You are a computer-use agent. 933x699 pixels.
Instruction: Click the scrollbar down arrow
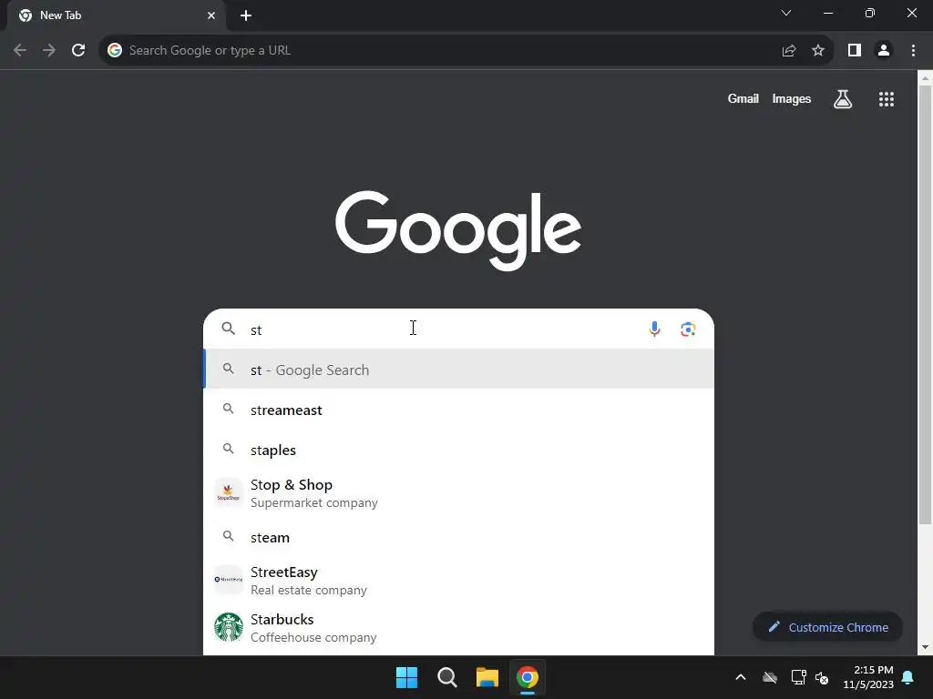(925, 647)
